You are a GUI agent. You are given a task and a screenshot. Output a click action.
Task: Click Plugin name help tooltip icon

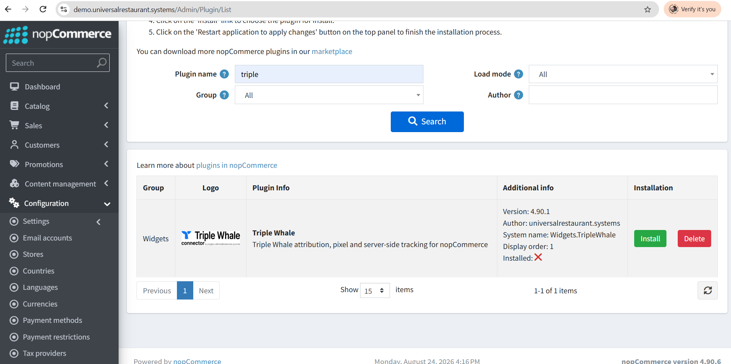tap(224, 74)
